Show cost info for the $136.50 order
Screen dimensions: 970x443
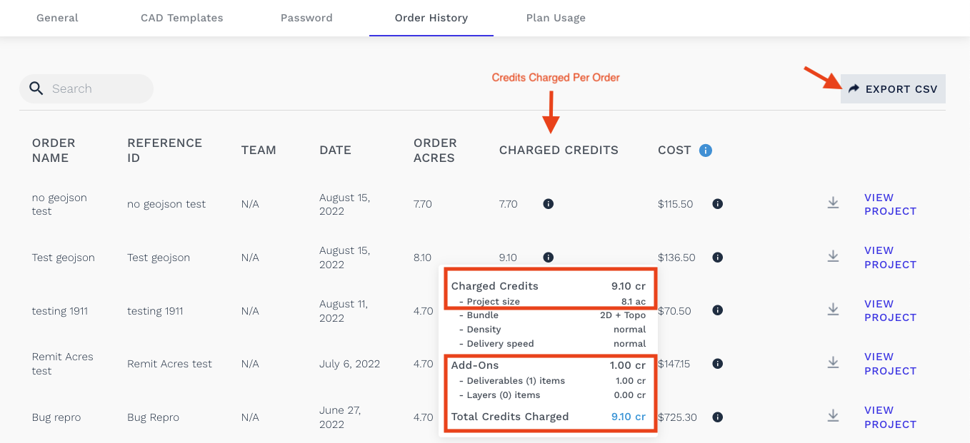(x=718, y=258)
